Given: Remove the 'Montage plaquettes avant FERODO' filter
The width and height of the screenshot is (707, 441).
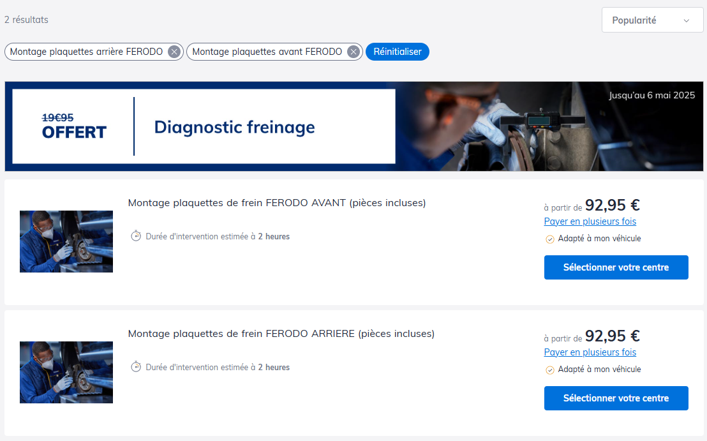Looking at the screenshot, I should 353,52.
